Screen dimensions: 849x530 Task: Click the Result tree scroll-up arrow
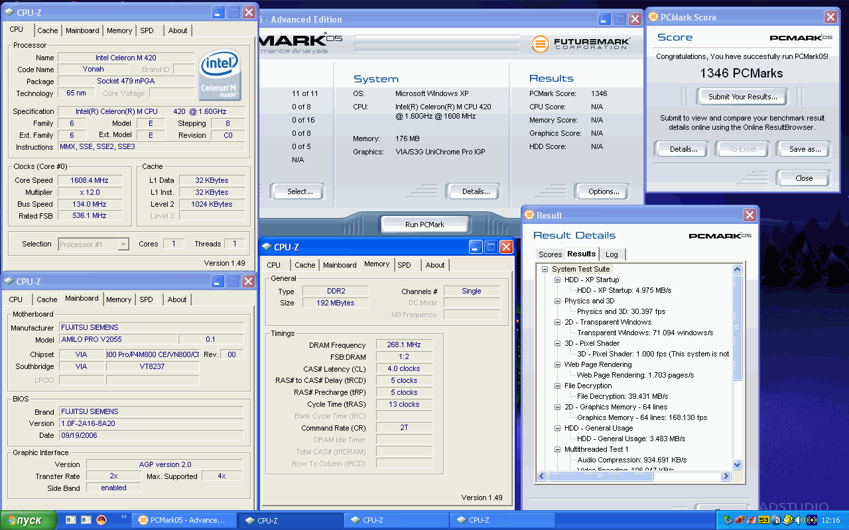pos(737,269)
